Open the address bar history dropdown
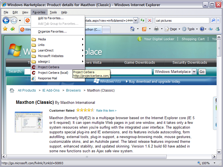Viewport: 223px width, 167px height. click(x=136, y=20)
